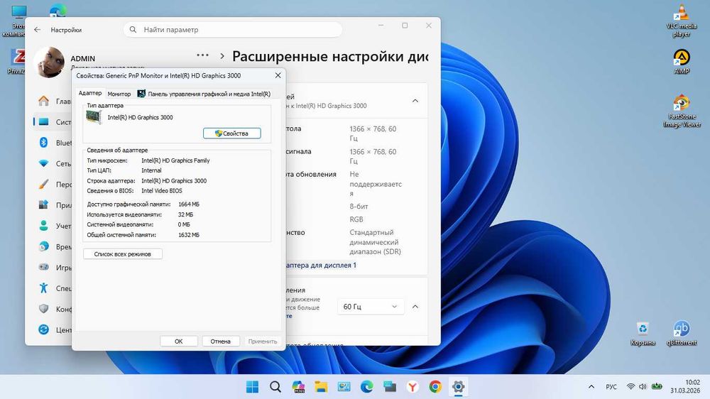The height and width of the screenshot is (399, 710).
Task: Select the Корзина recycle bin icon
Action: pyautogui.click(x=643, y=334)
